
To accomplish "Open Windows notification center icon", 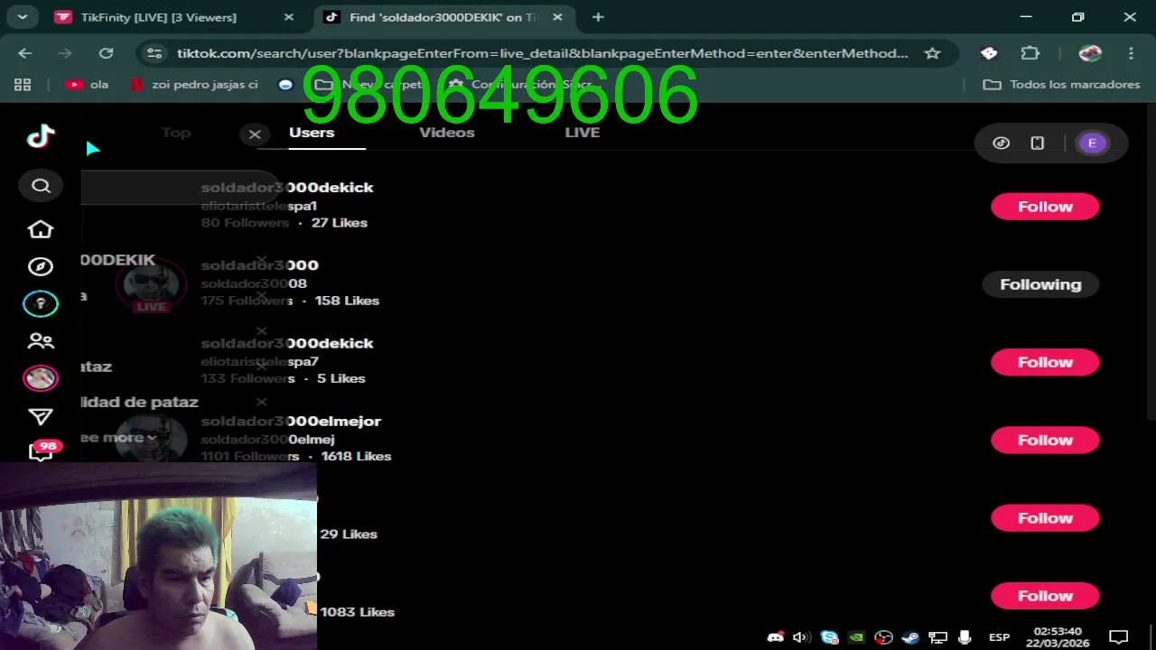I will 1119,637.
